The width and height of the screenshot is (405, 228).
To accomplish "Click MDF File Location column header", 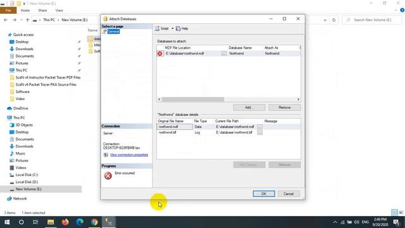I will 178,48.
